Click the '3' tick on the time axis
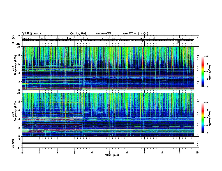 (x=75, y=153)
